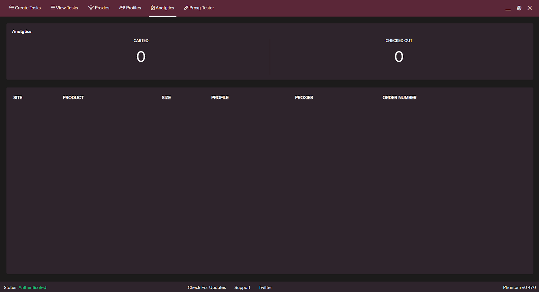
Task: Open settings with the gear icon
Action: point(519,8)
